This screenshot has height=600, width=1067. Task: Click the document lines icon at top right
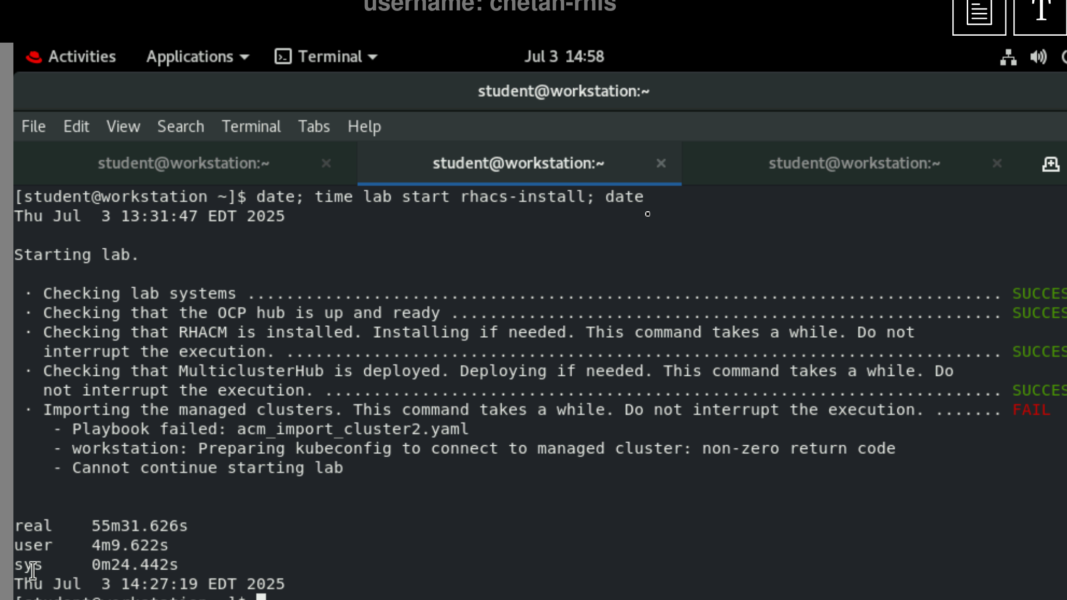pos(979,14)
